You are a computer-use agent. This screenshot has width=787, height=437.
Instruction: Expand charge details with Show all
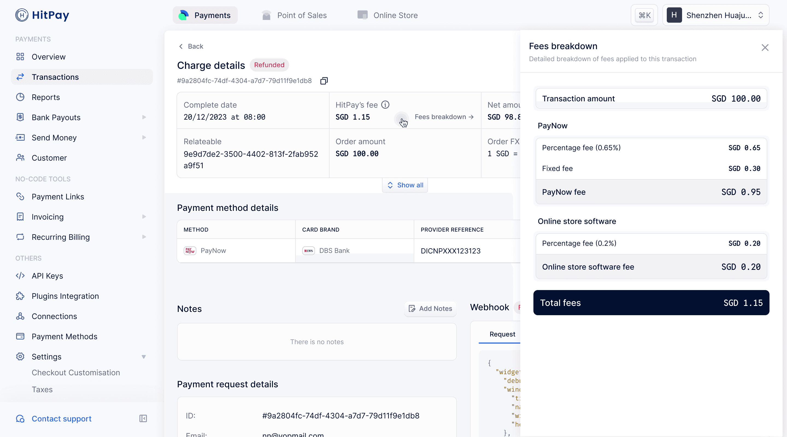pos(405,185)
